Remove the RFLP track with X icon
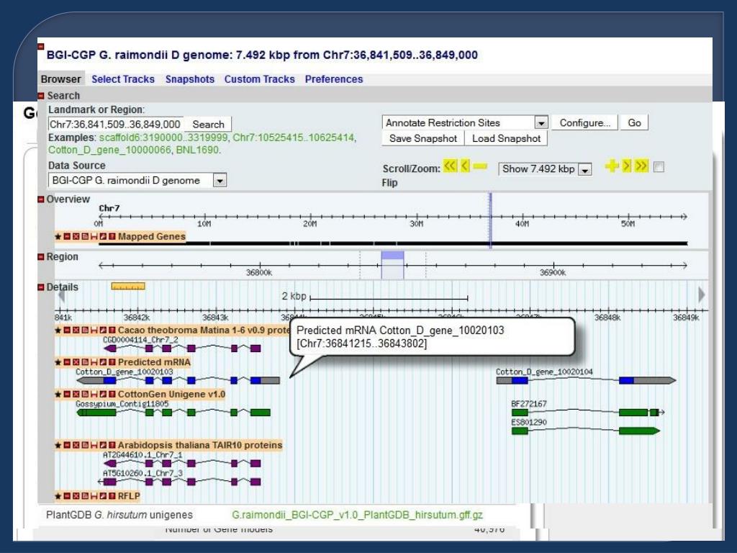The width and height of the screenshot is (737, 553). (x=76, y=496)
